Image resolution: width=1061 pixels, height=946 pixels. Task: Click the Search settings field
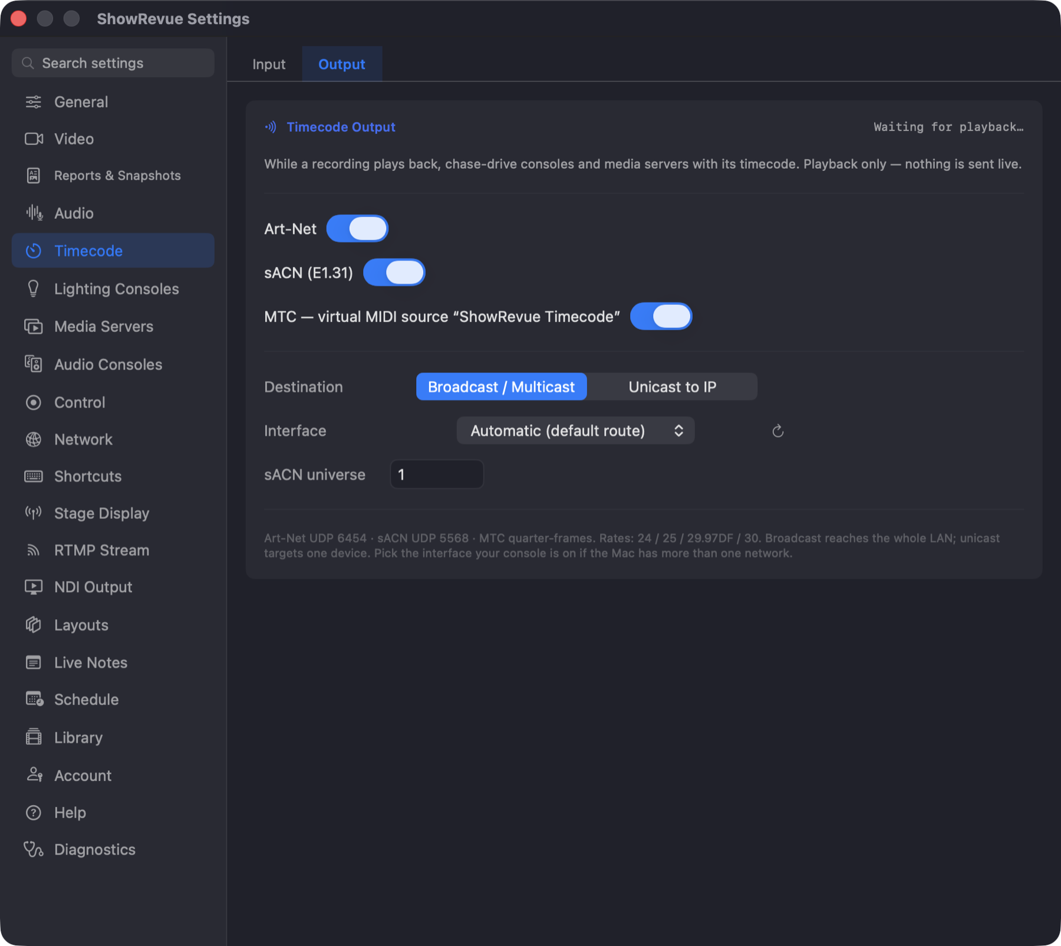tap(113, 63)
